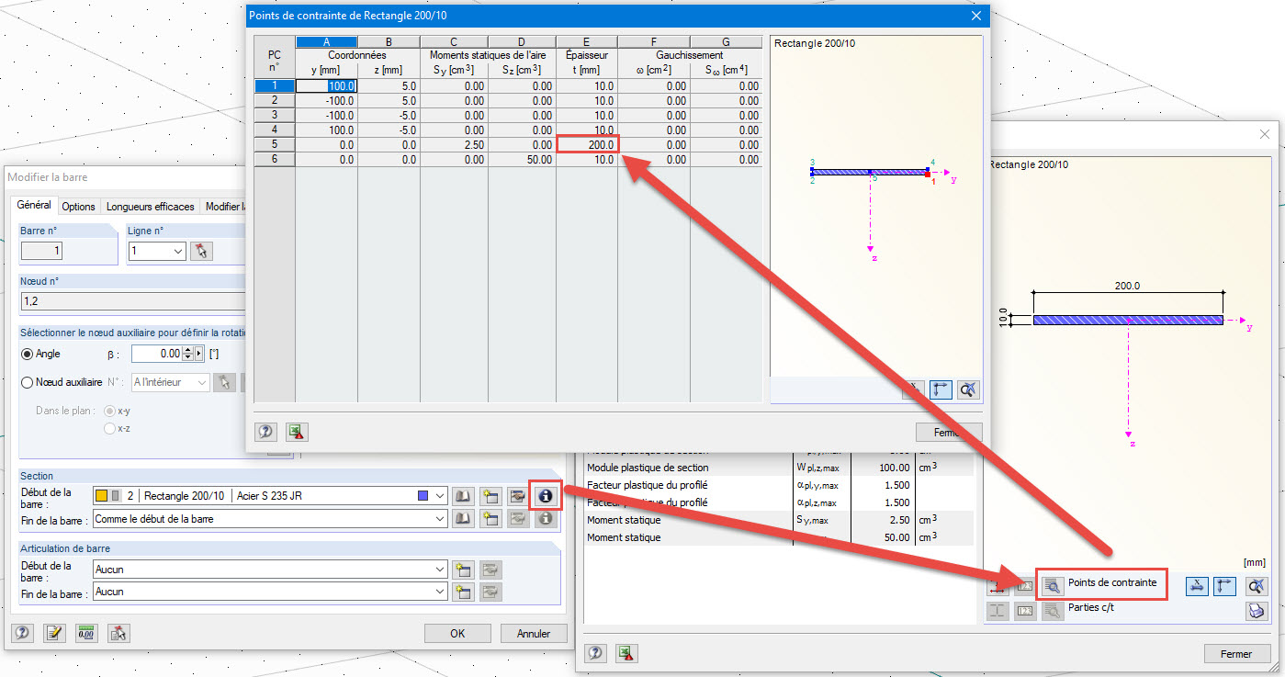Open help in Modifier la barre dialog

23,633
